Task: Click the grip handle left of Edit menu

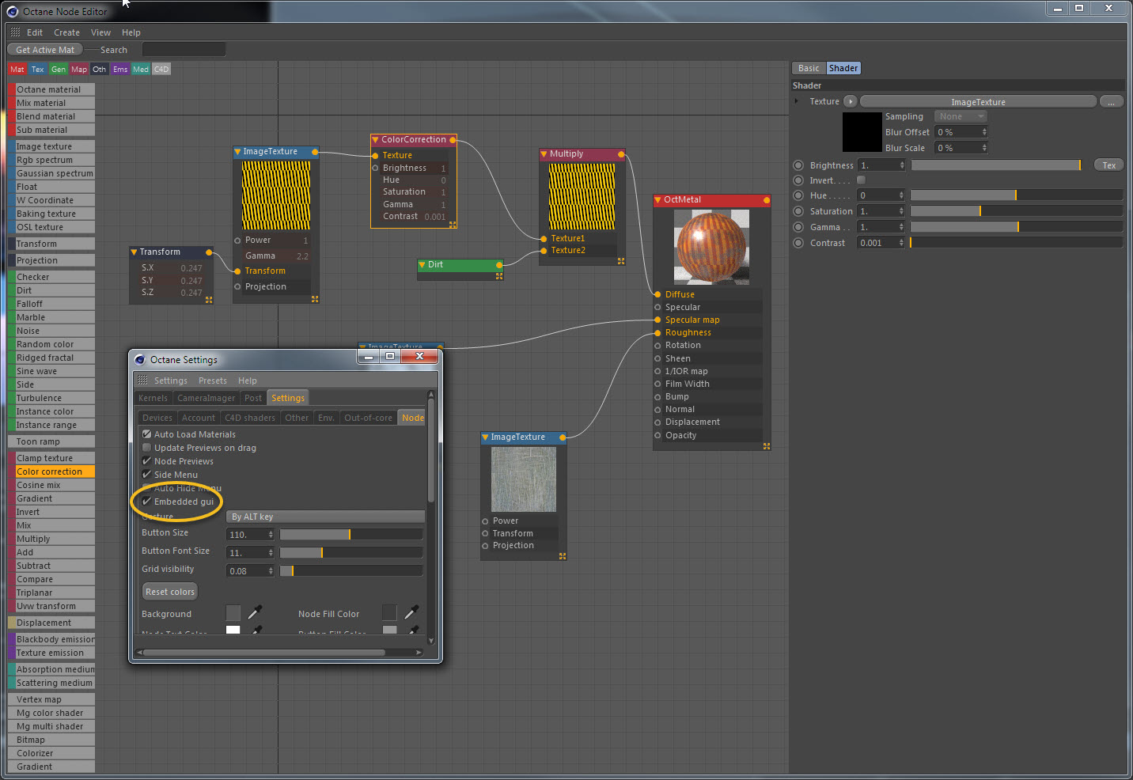Action: (x=15, y=32)
